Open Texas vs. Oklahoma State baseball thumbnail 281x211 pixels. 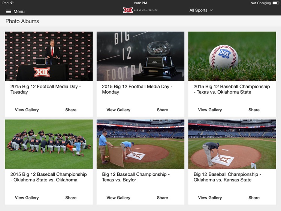(232, 56)
